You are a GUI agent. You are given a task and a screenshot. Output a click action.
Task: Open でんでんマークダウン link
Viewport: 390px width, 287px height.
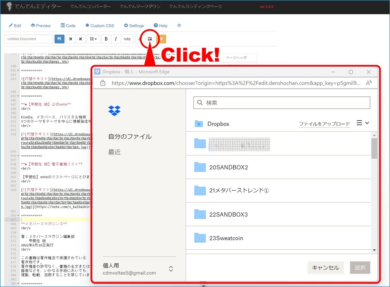tap(140, 6)
